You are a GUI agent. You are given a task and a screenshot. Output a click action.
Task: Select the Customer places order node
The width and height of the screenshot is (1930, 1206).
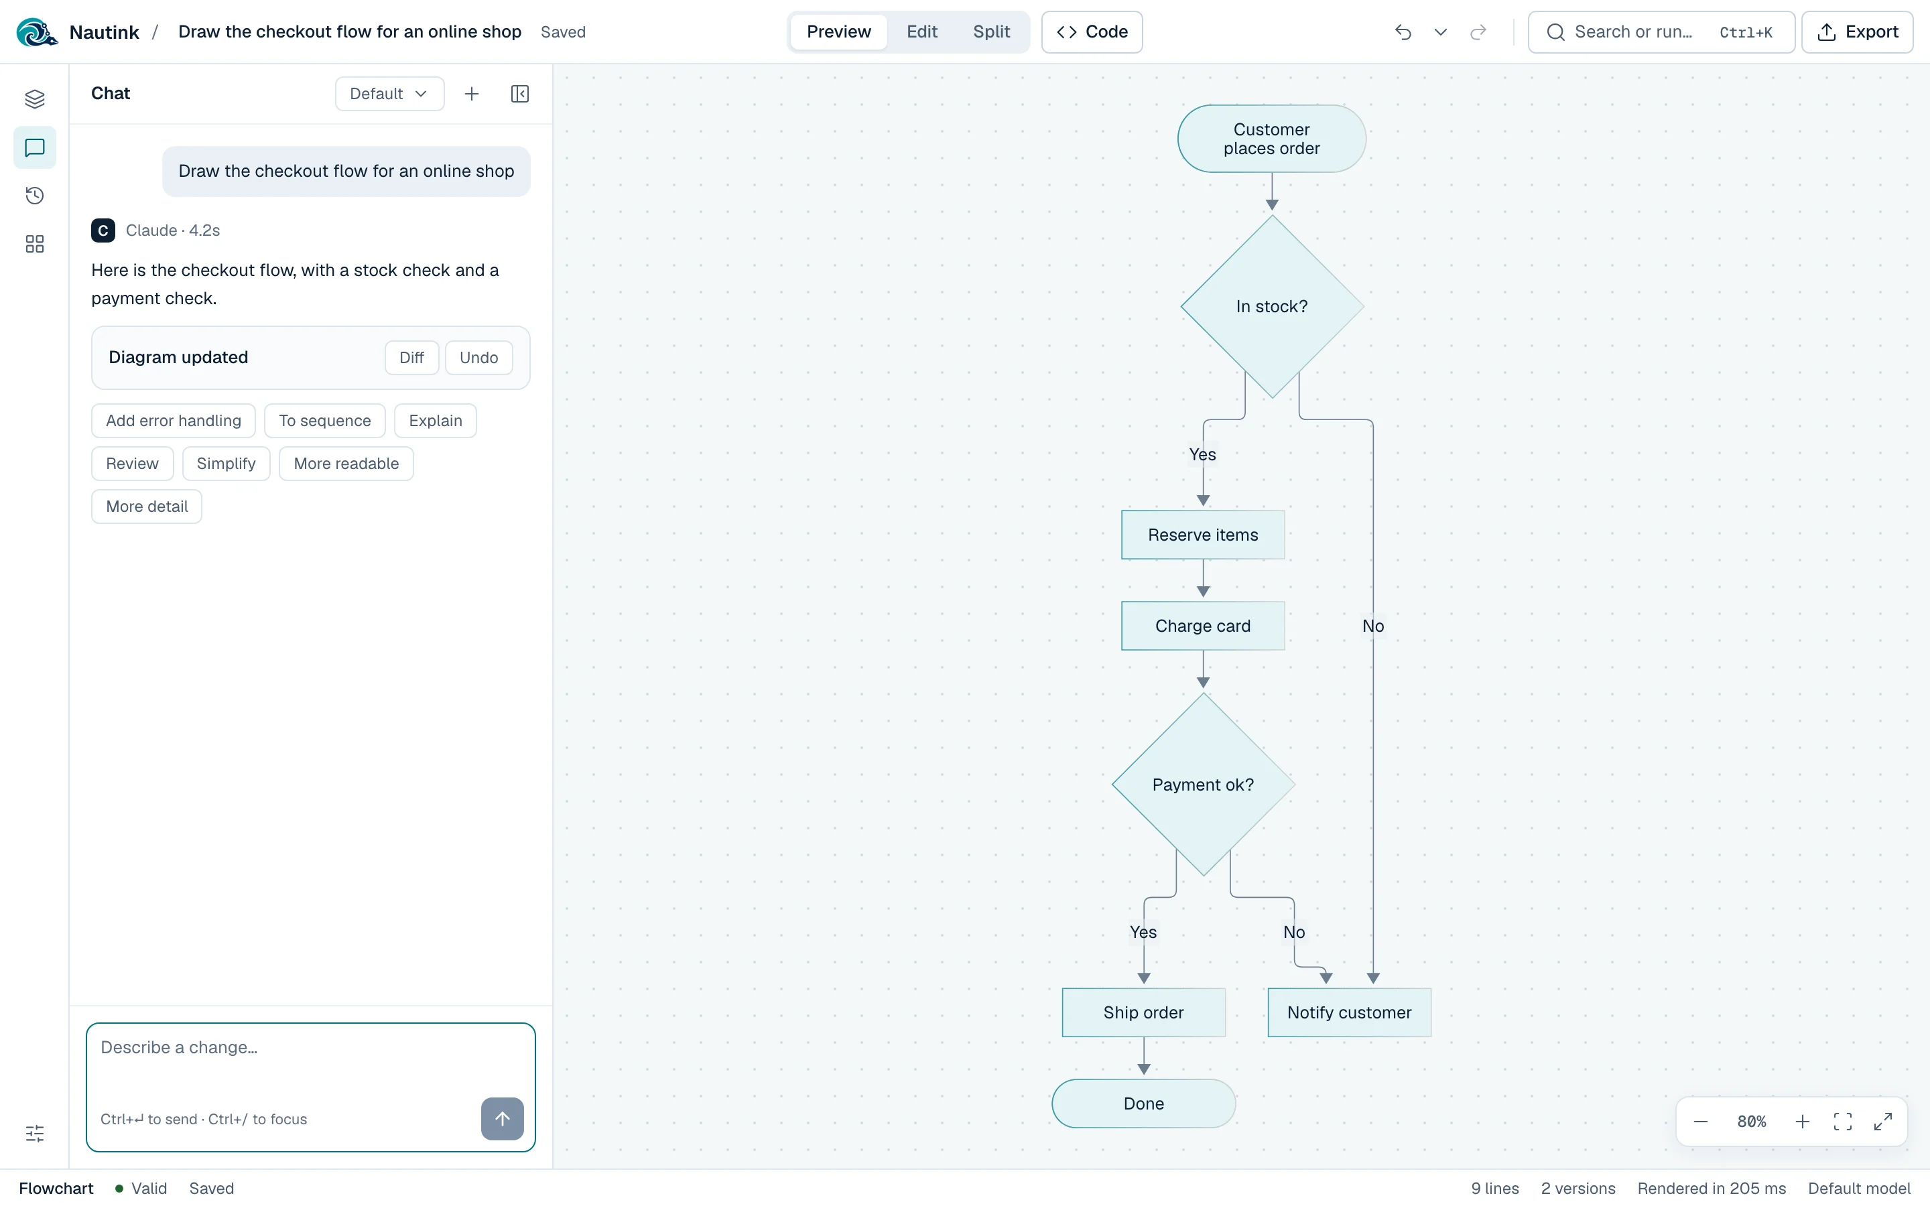coord(1271,139)
